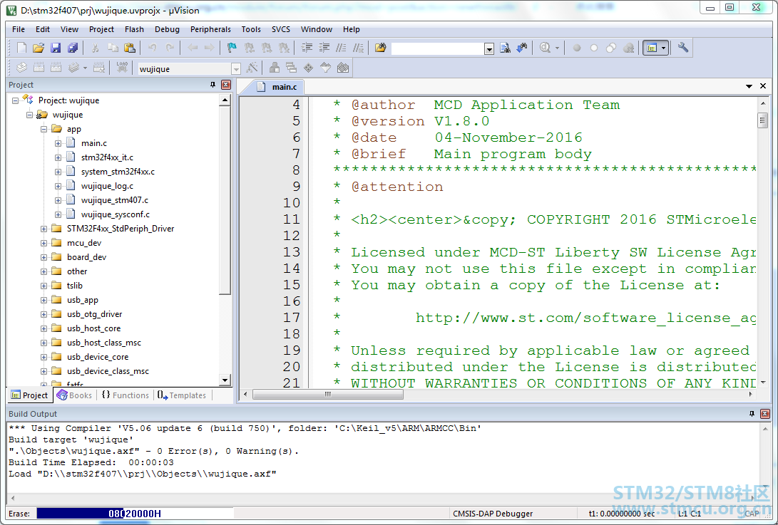
Task: Expand the main.c tree node
Action: (58, 144)
